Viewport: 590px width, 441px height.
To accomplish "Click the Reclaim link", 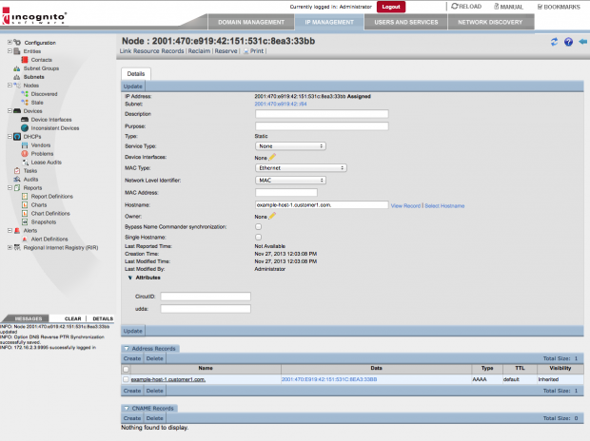I will (199, 51).
